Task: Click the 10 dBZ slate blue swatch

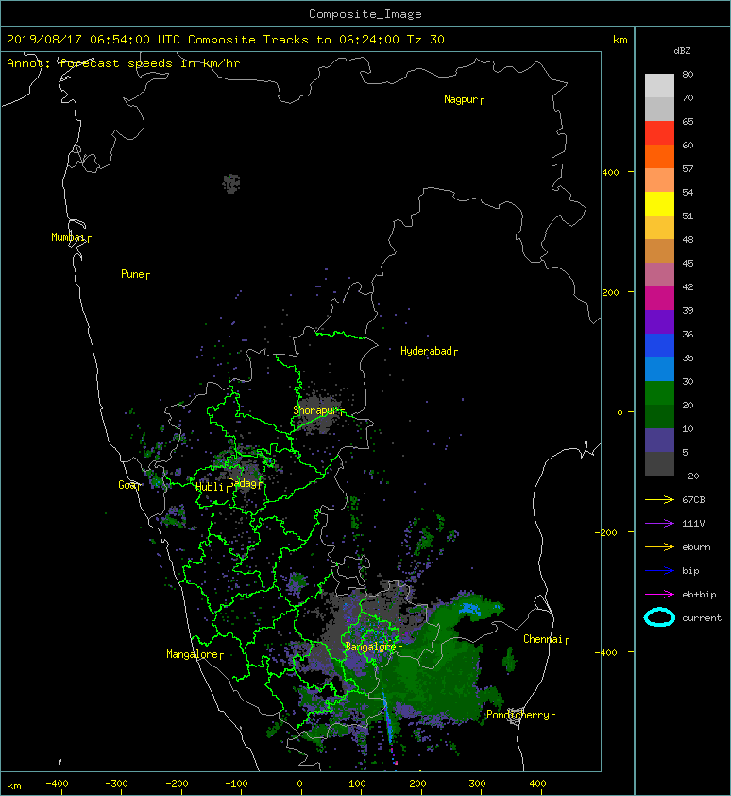Action: point(659,441)
